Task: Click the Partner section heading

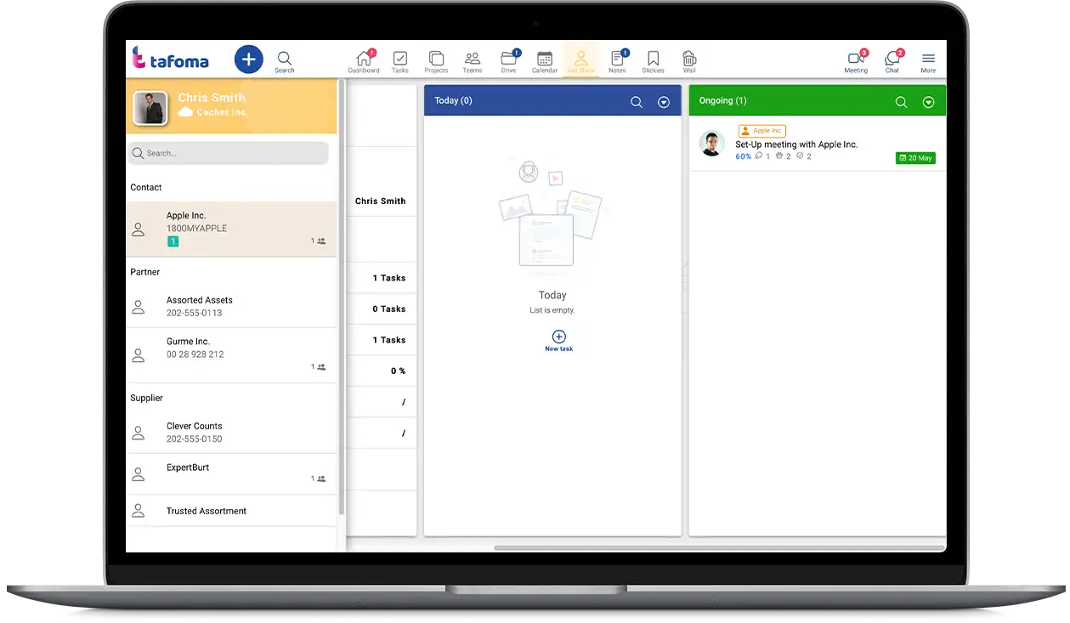Action: [x=144, y=272]
